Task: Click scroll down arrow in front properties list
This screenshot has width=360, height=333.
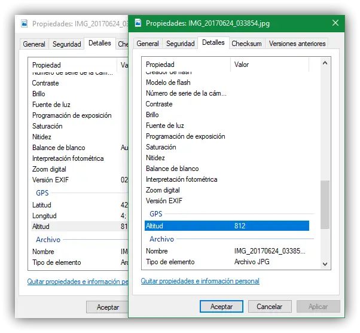Action: (x=325, y=264)
